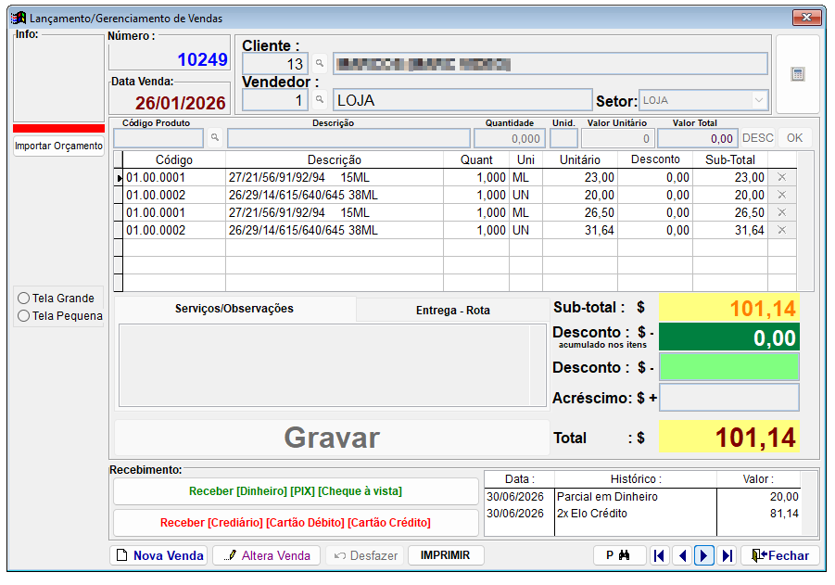The image size is (835, 585).
Task: Click the light green Desconto field
Action: tap(729, 367)
